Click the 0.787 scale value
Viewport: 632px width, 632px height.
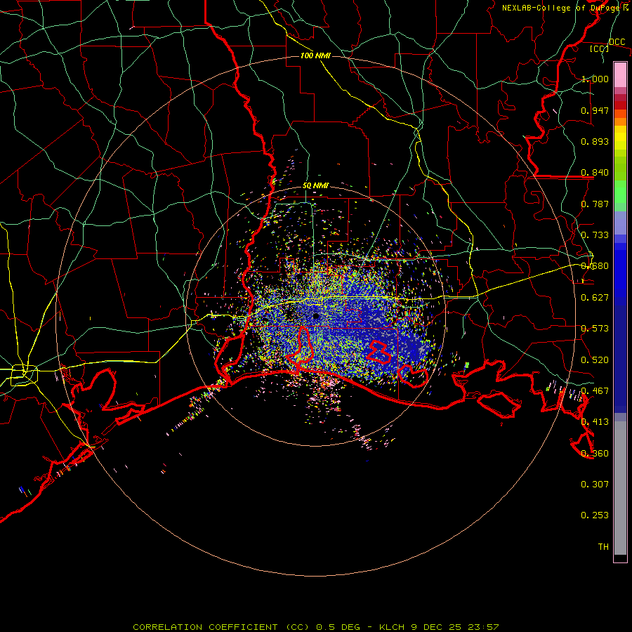pyautogui.click(x=595, y=204)
